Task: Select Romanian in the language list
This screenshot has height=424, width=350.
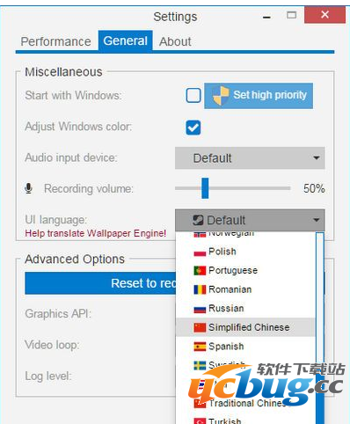Action: 245,289
